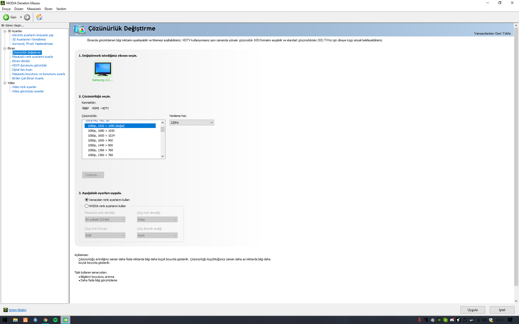
Task: Open Video görüntüsü ayarları
Action: [x=28, y=91]
